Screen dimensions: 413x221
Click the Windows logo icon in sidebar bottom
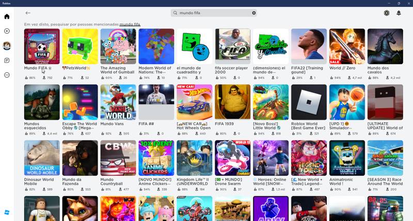click(7, 212)
